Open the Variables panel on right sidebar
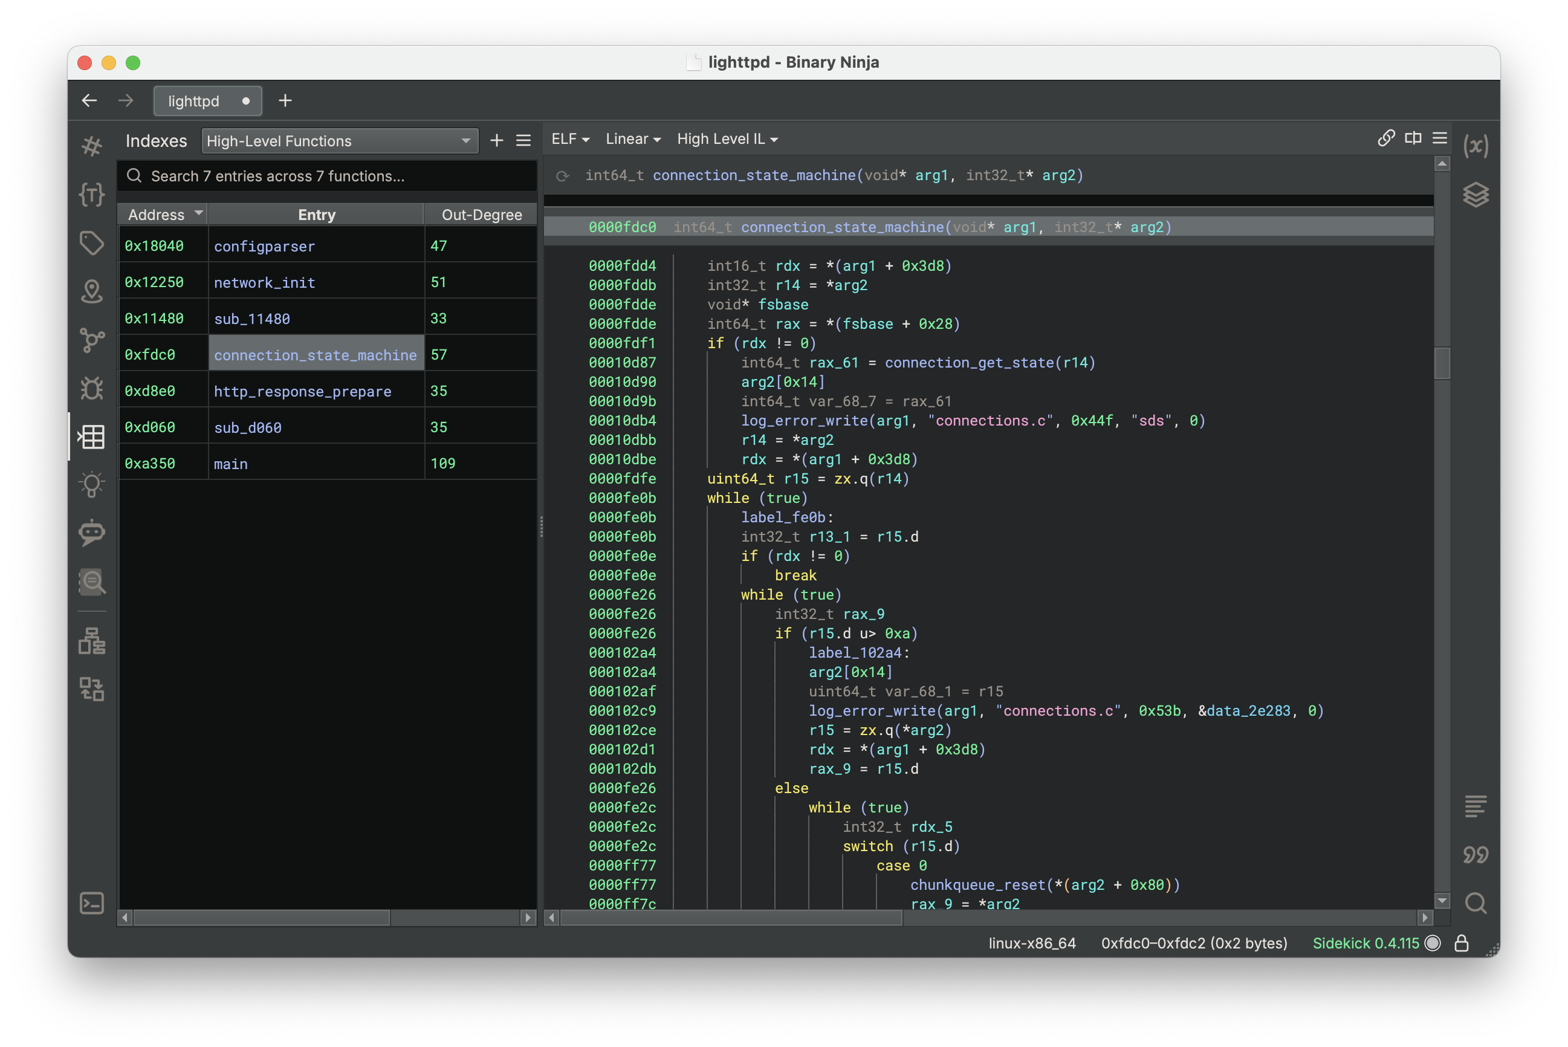 coord(1476,146)
